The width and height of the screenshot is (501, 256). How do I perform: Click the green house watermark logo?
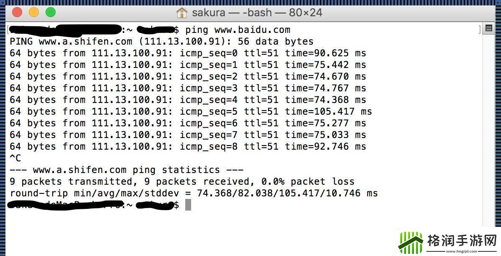pyautogui.click(x=410, y=241)
